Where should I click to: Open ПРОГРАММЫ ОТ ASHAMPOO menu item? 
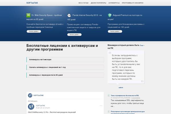click(133, 3)
